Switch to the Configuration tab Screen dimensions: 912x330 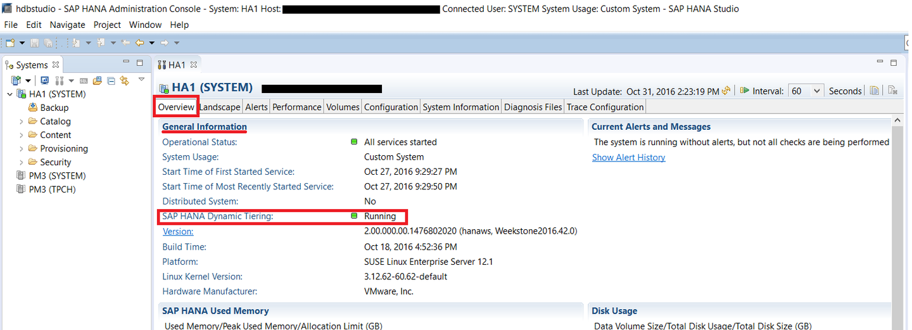tap(391, 107)
